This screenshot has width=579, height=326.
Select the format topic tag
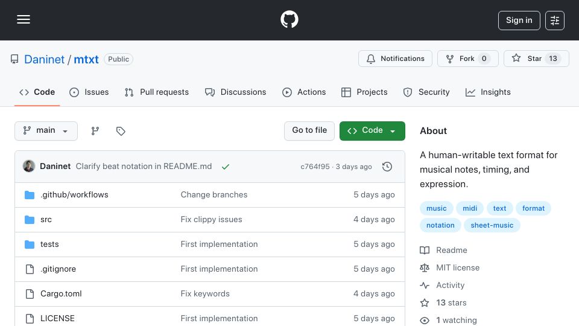(533, 208)
